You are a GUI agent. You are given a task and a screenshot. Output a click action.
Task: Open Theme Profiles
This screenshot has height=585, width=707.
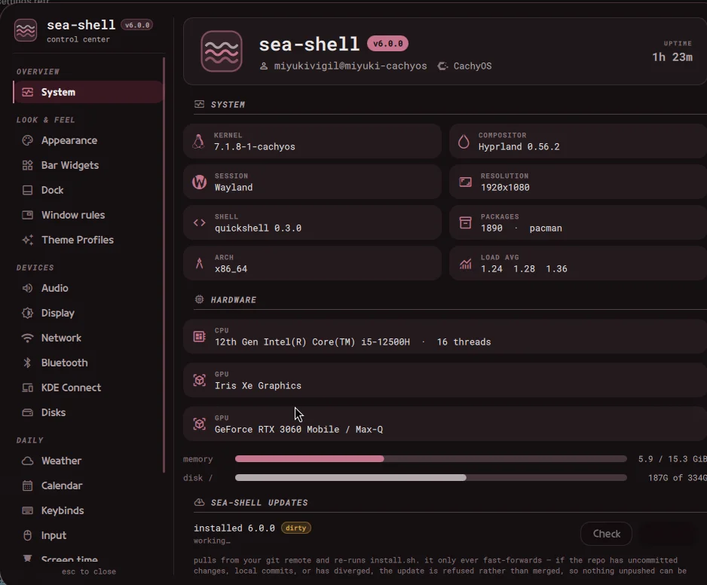pos(88,240)
